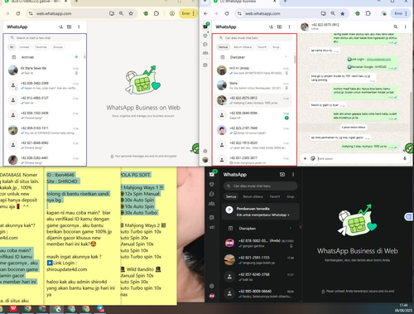Open chat +62 812-4985-5127
The height and width of the screenshot is (314, 414).
click(x=44, y=100)
